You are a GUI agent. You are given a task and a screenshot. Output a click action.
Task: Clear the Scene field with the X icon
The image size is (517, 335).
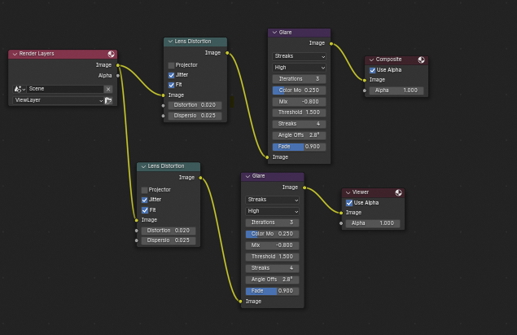108,89
